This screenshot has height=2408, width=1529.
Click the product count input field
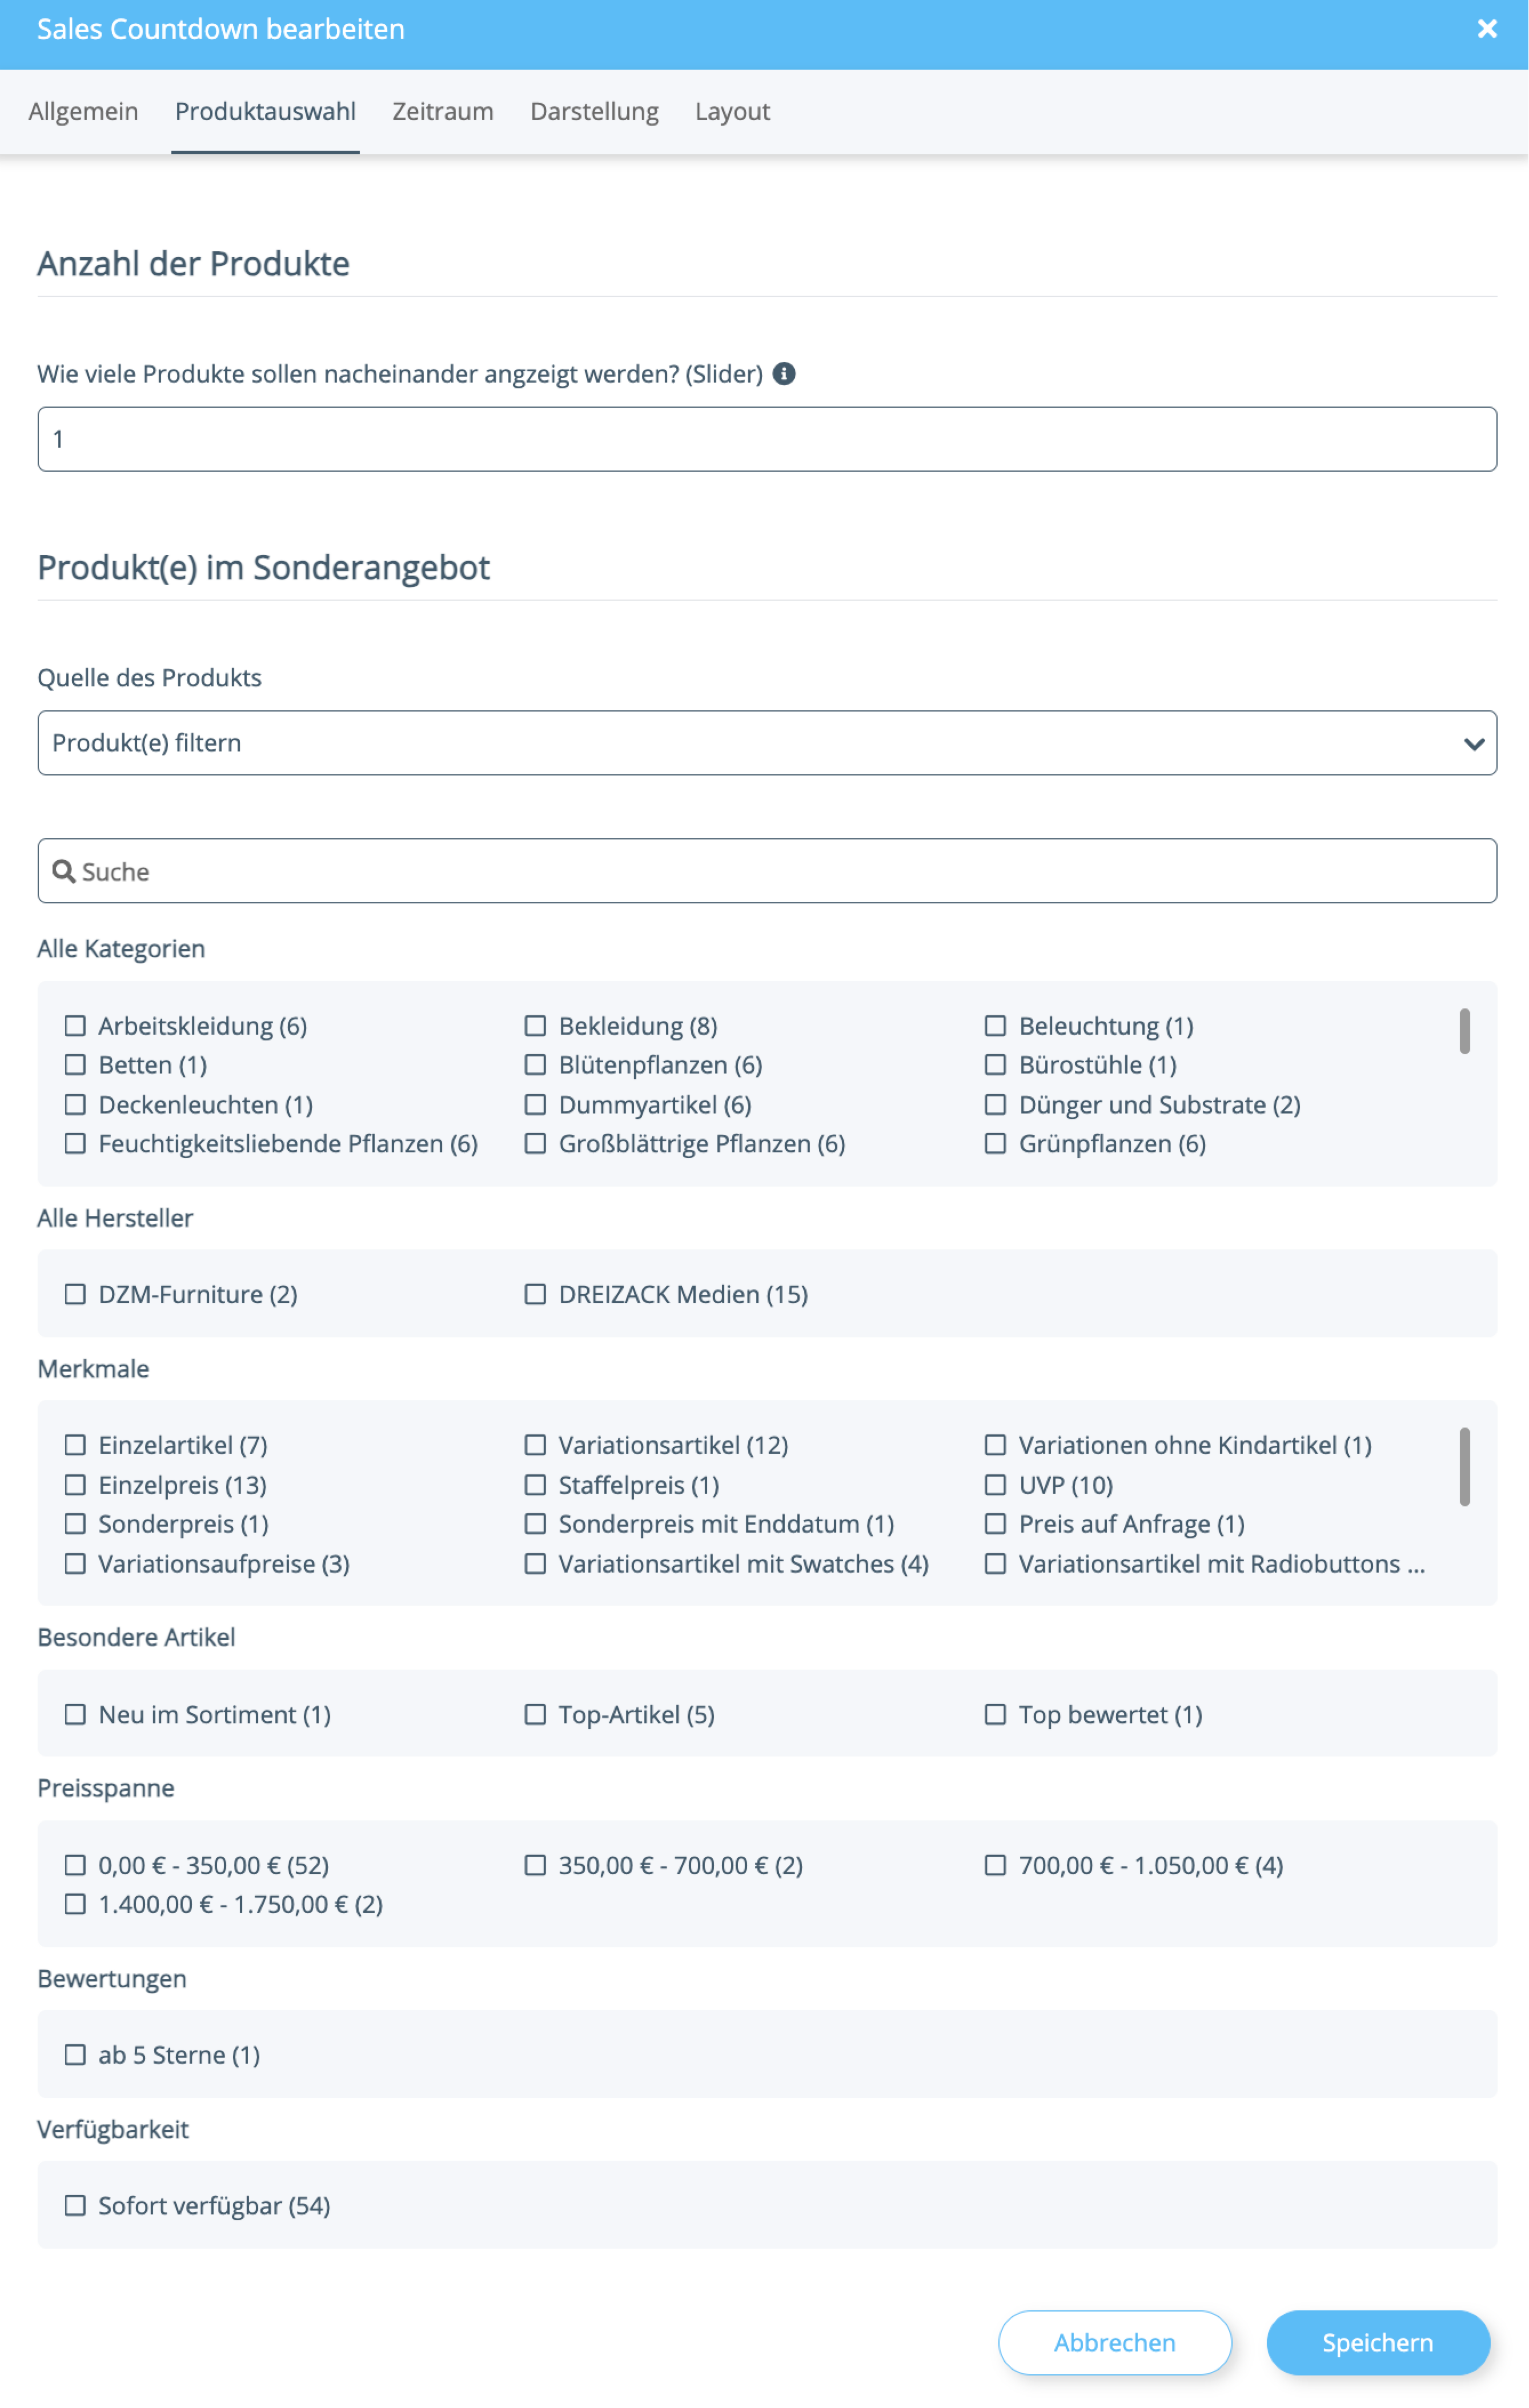[766, 438]
